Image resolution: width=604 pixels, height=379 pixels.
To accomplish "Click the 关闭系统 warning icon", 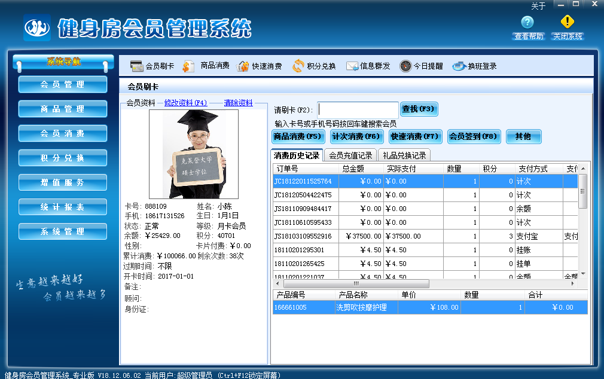I will [x=567, y=23].
